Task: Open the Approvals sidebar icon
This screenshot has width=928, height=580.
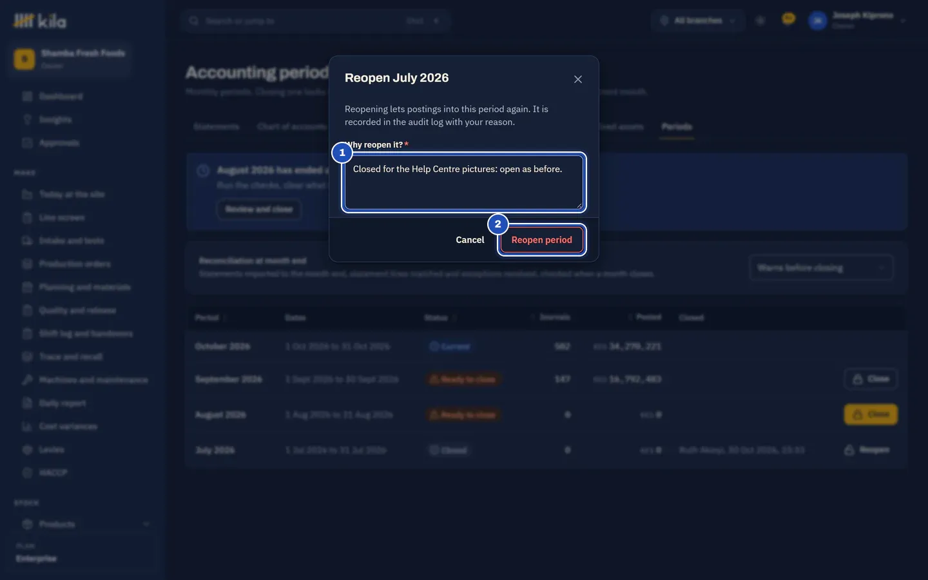Action: coord(27,143)
